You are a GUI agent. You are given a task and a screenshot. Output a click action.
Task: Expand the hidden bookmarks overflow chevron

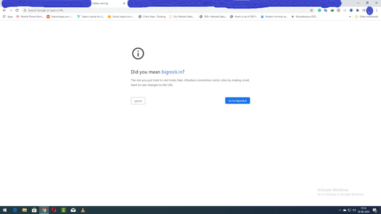350,17
